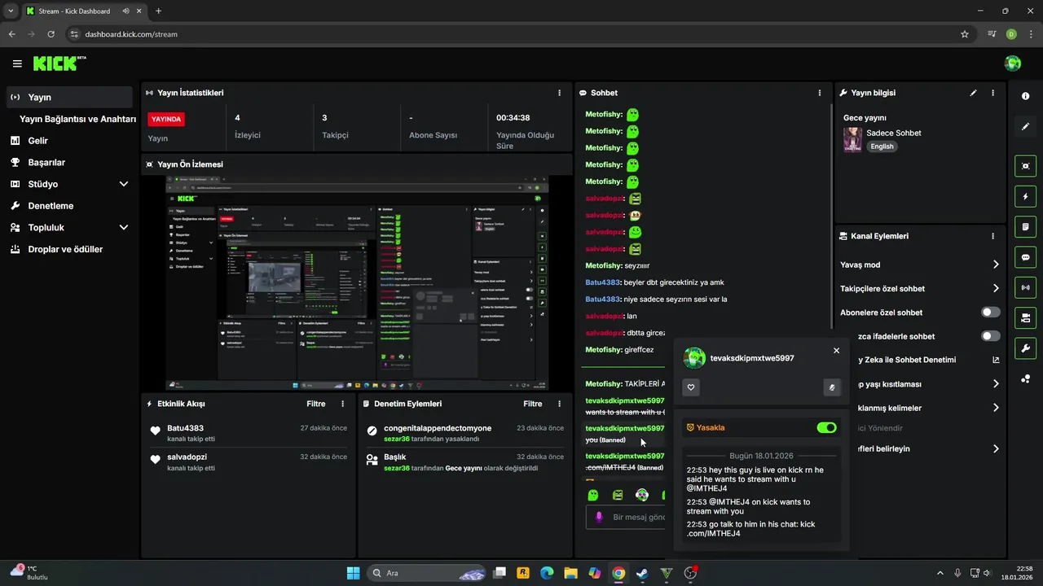Open Takipçilere özel sohbet chevron
The image size is (1043, 586).
pyautogui.click(x=996, y=288)
